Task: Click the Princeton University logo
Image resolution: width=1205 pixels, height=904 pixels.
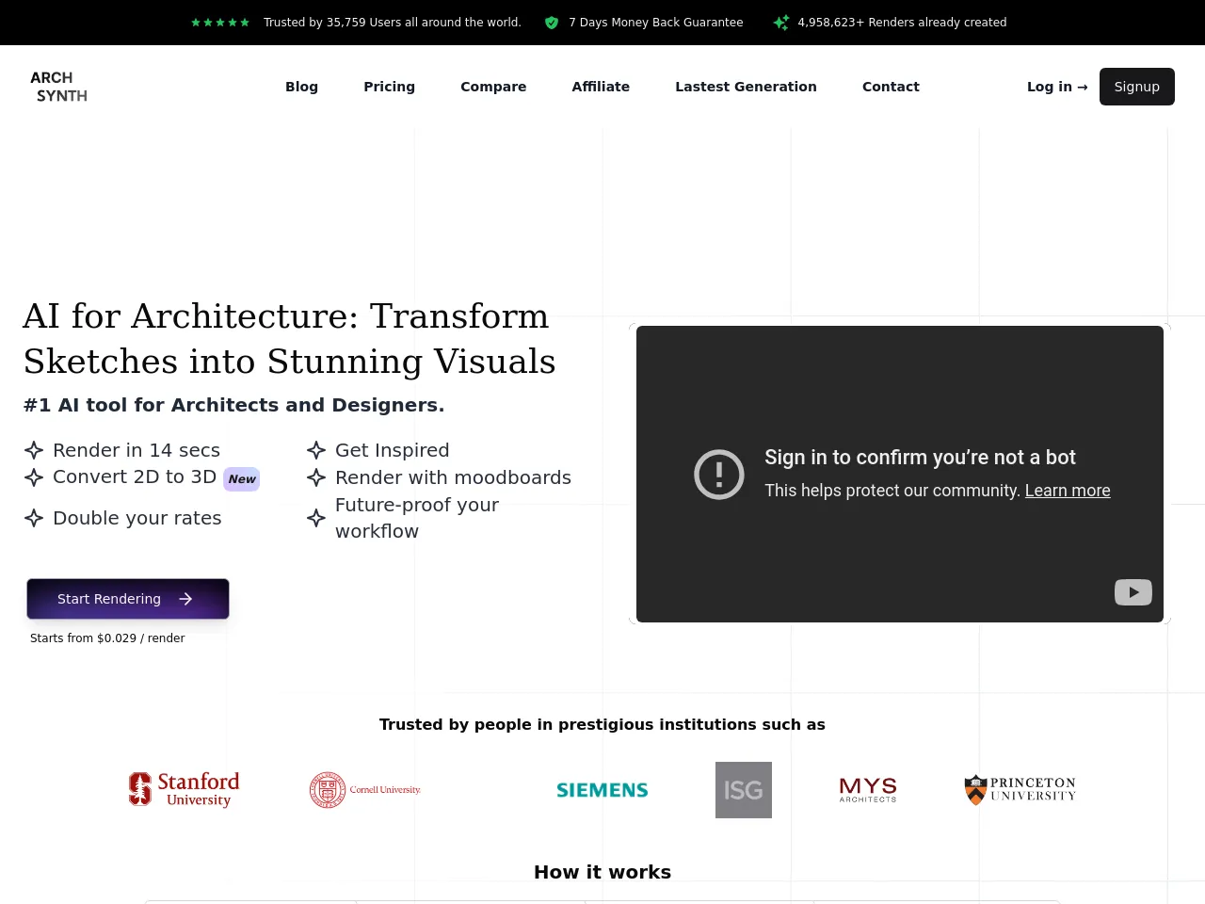Action: click(1020, 790)
